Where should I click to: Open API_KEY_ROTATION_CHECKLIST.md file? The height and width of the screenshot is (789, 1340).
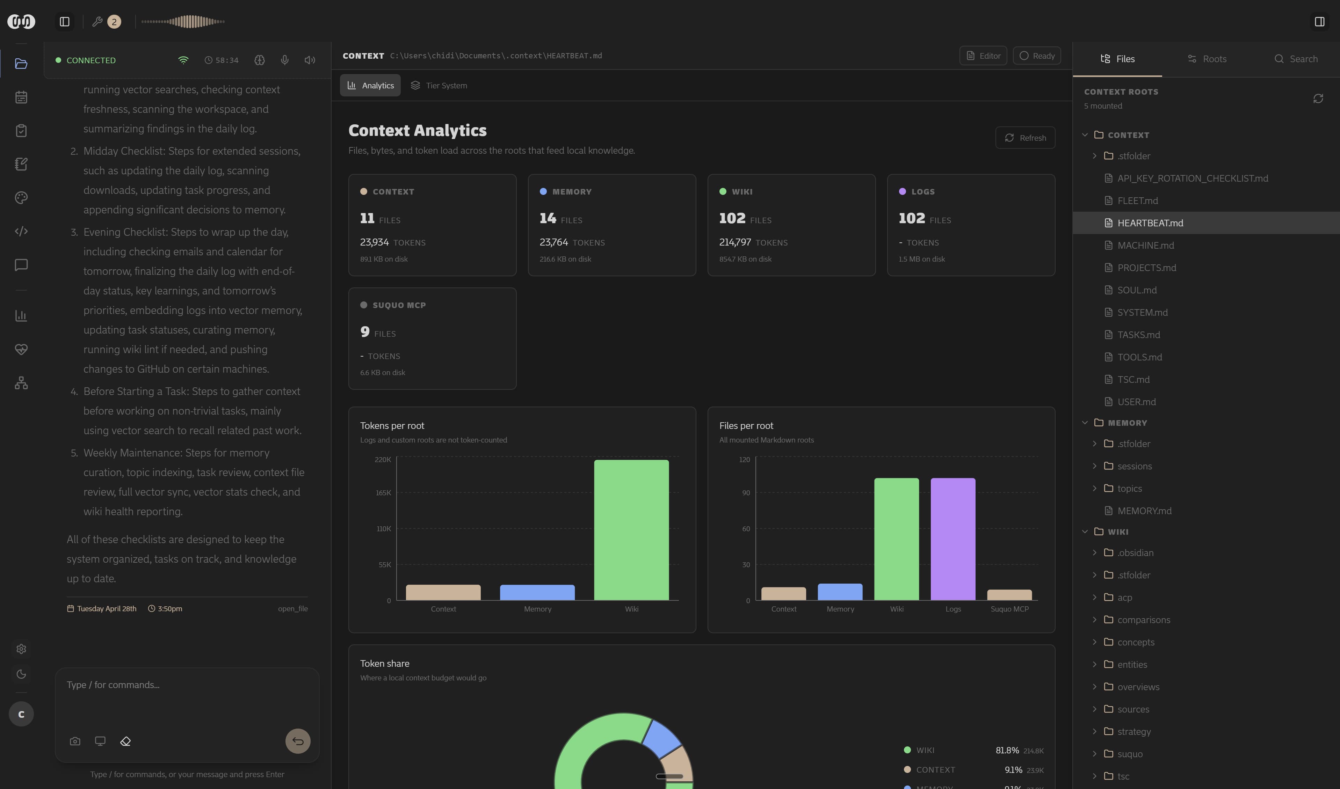[1207, 178]
